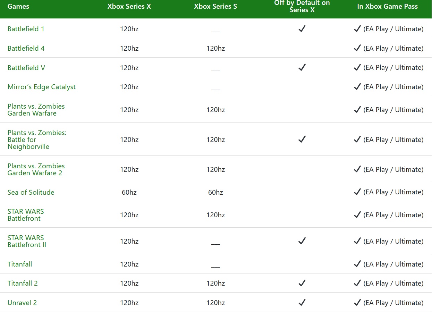Viewport: 432px width, 312px height.
Task: Open Plants vs. Zombies Garden Warfare 2
Action: point(36,169)
